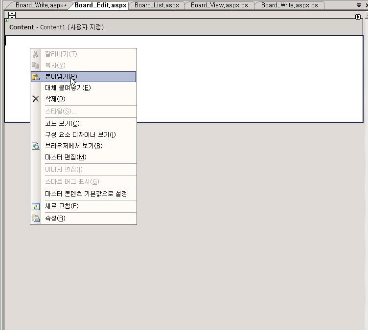The image size is (368, 330).
Task: Click the browser view globe icon
Action: pos(36,146)
